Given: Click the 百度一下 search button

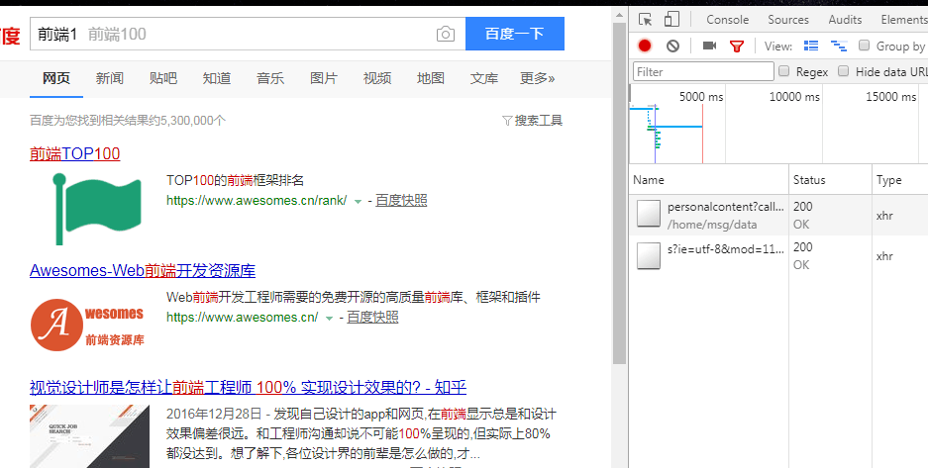Looking at the screenshot, I should [515, 34].
